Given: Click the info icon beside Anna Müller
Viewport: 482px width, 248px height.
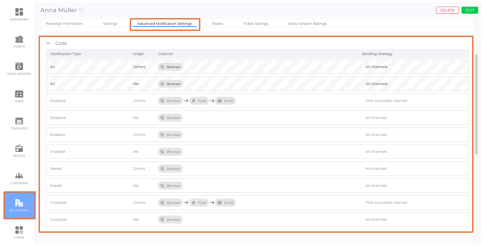Looking at the screenshot, I should (81, 10).
